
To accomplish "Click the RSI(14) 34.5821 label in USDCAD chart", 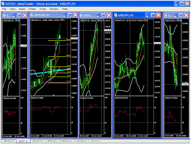I will point(171,98).
